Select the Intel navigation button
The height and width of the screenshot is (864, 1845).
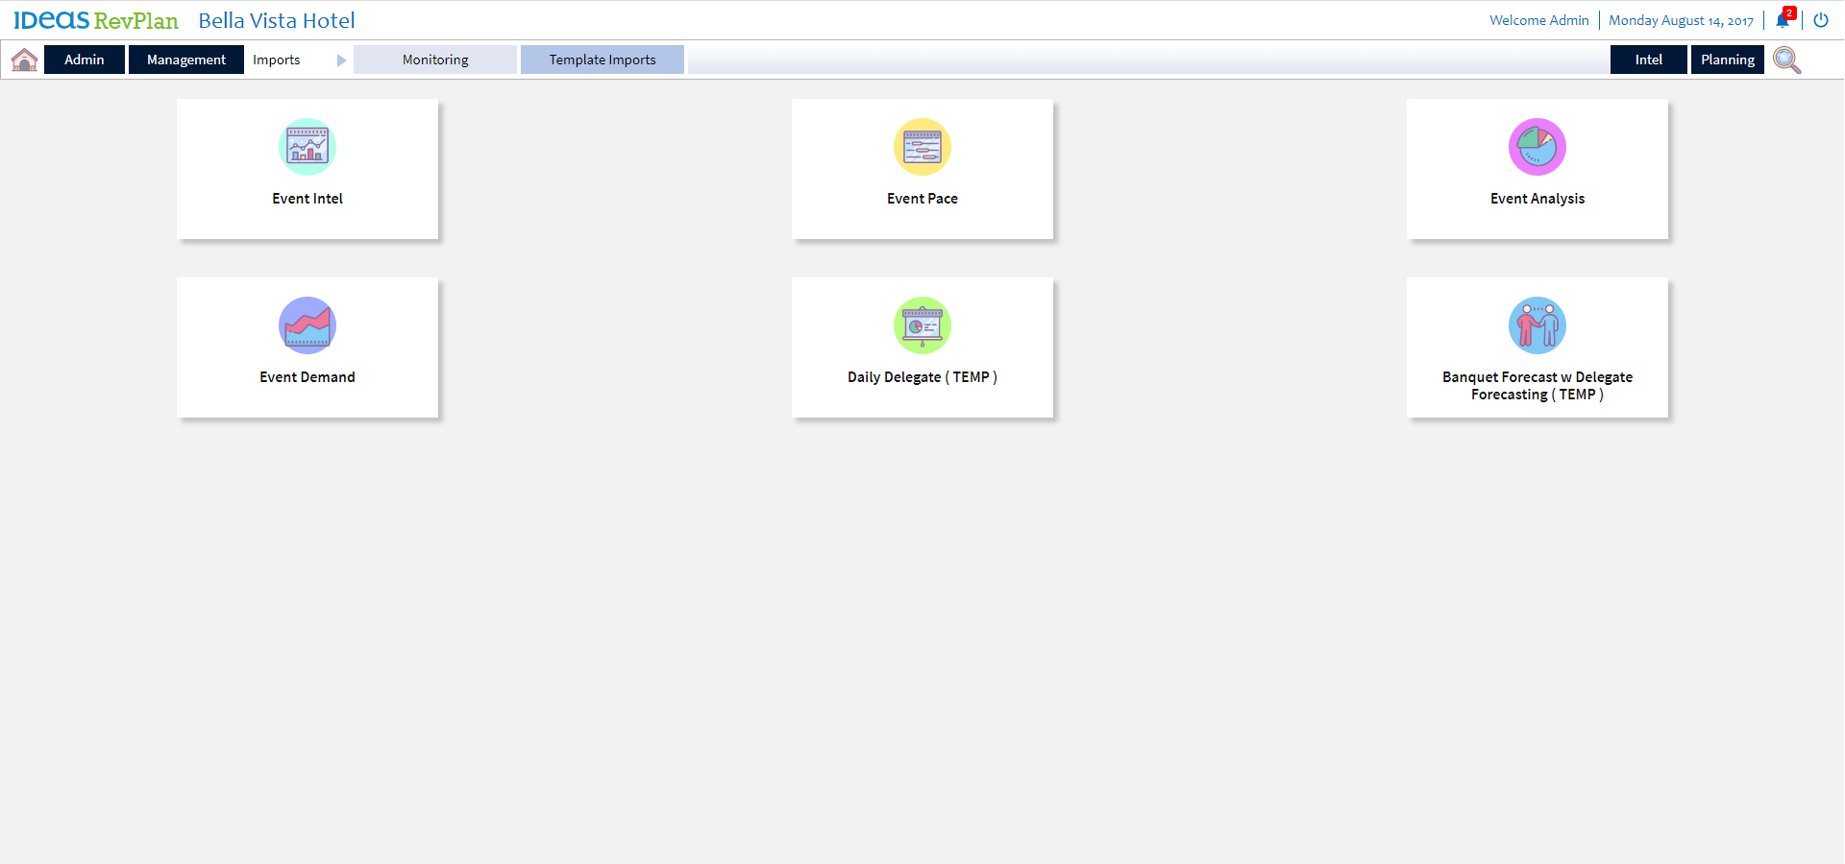tap(1648, 59)
